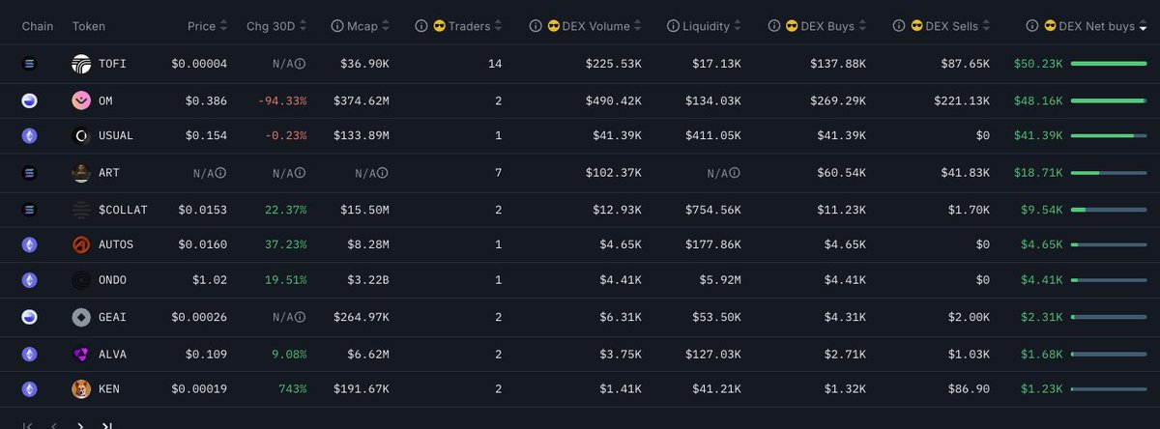1160x429 pixels.
Task: Click the chain icon in the $COLLAT row
Action: tap(29, 209)
